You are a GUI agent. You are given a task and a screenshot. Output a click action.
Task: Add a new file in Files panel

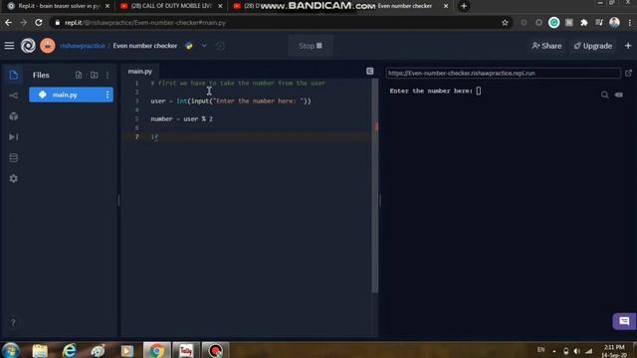(79, 76)
